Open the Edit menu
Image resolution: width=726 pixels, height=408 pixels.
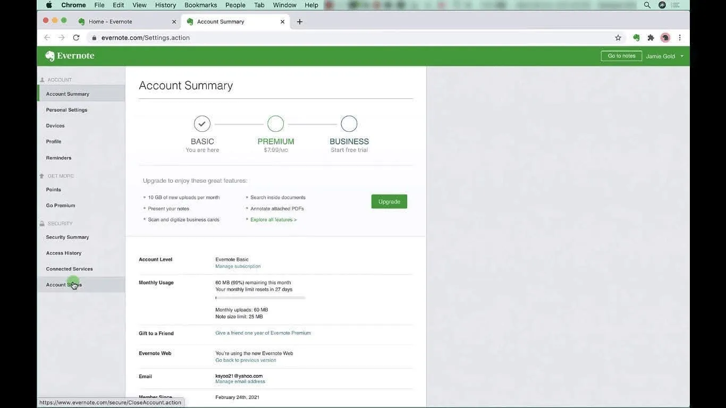[119, 5]
